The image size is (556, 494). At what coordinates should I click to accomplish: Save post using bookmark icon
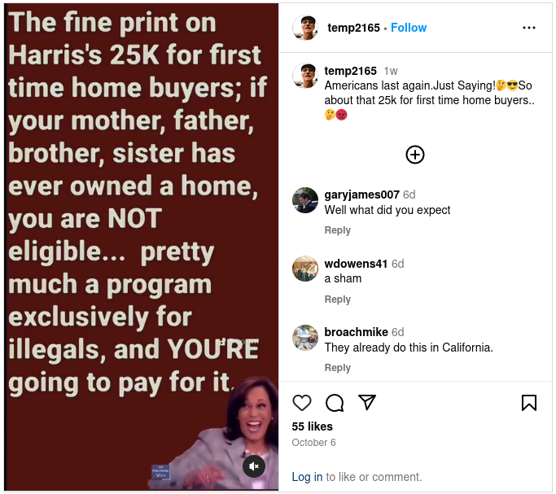528,403
